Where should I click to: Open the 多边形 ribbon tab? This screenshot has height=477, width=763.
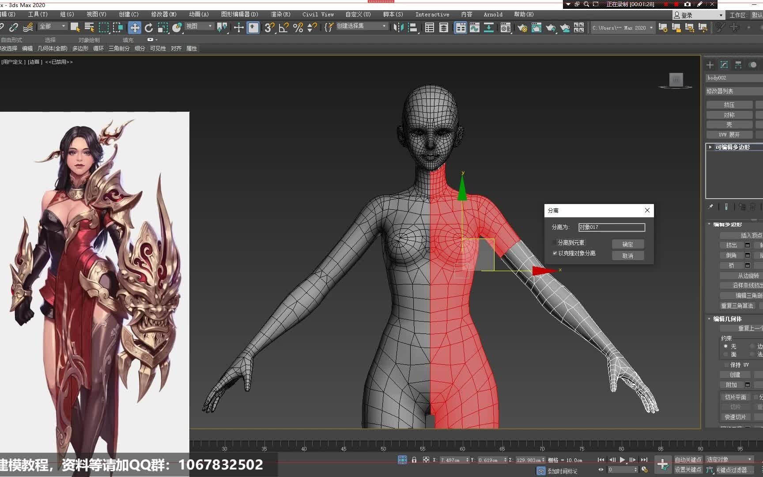80,49
